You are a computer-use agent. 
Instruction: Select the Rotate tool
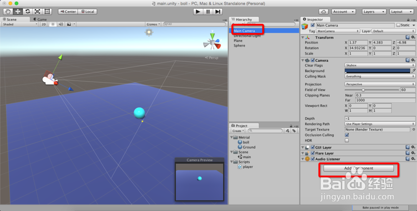coord(28,11)
